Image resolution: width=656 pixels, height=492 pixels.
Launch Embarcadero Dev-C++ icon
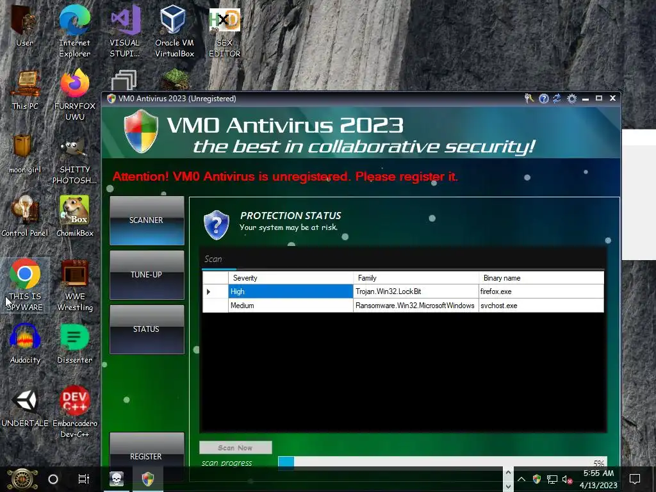pyautogui.click(x=75, y=412)
